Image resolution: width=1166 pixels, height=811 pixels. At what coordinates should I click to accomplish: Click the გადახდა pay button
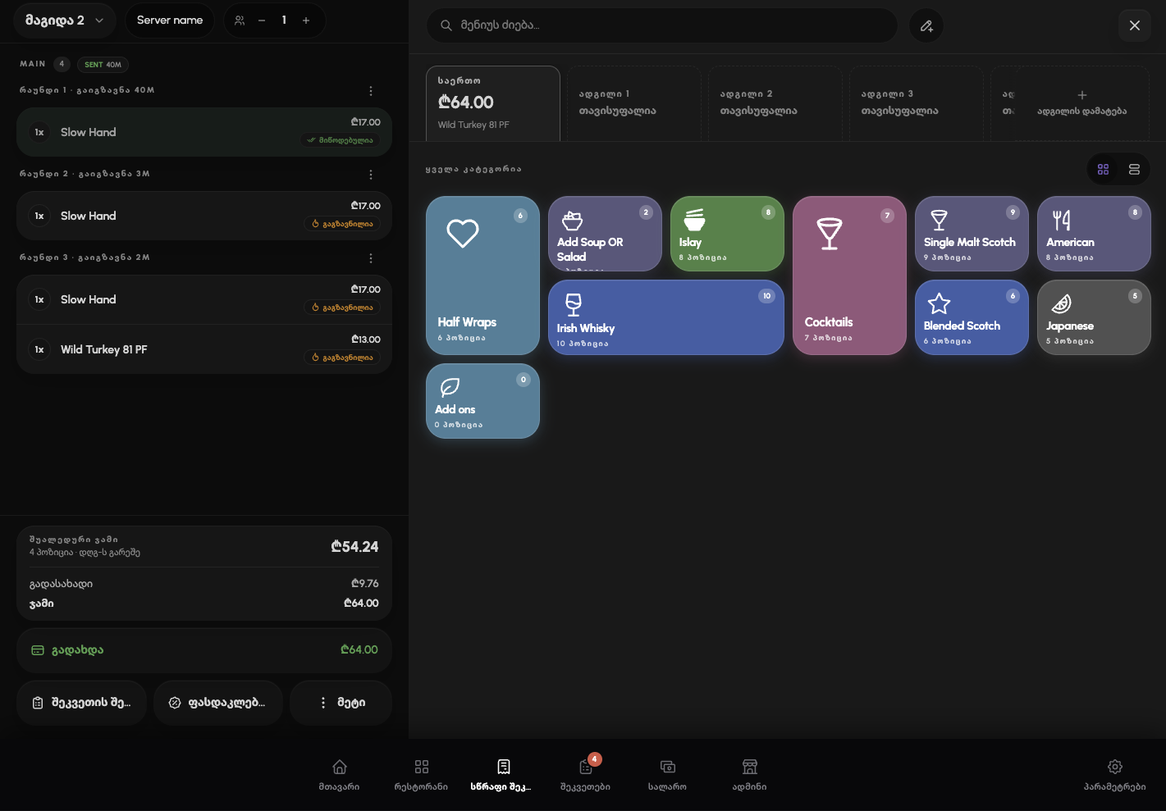(x=204, y=650)
